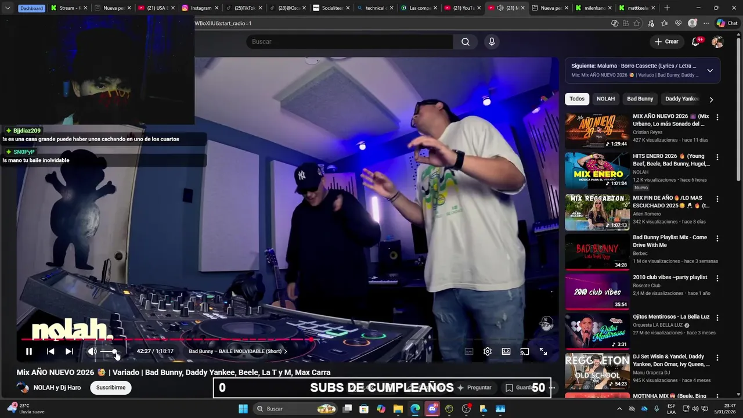Open player settings gear
This screenshot has width=743, height=418.
click(488, 351)
